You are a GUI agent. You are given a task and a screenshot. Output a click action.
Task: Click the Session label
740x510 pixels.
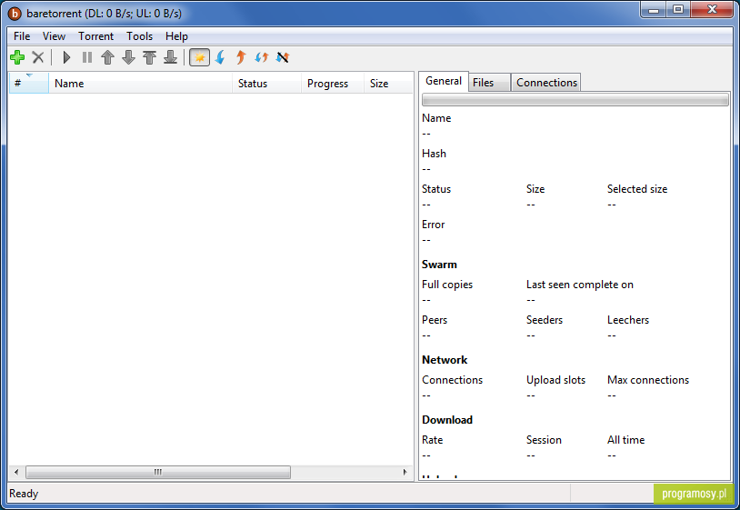coord(545,440)
